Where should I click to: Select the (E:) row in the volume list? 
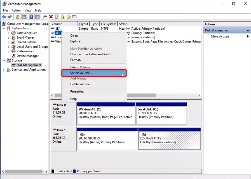click(126, 29)
